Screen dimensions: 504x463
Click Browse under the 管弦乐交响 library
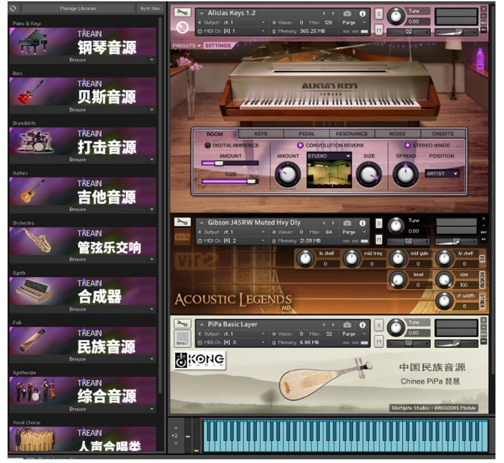[x=78, y=259]
